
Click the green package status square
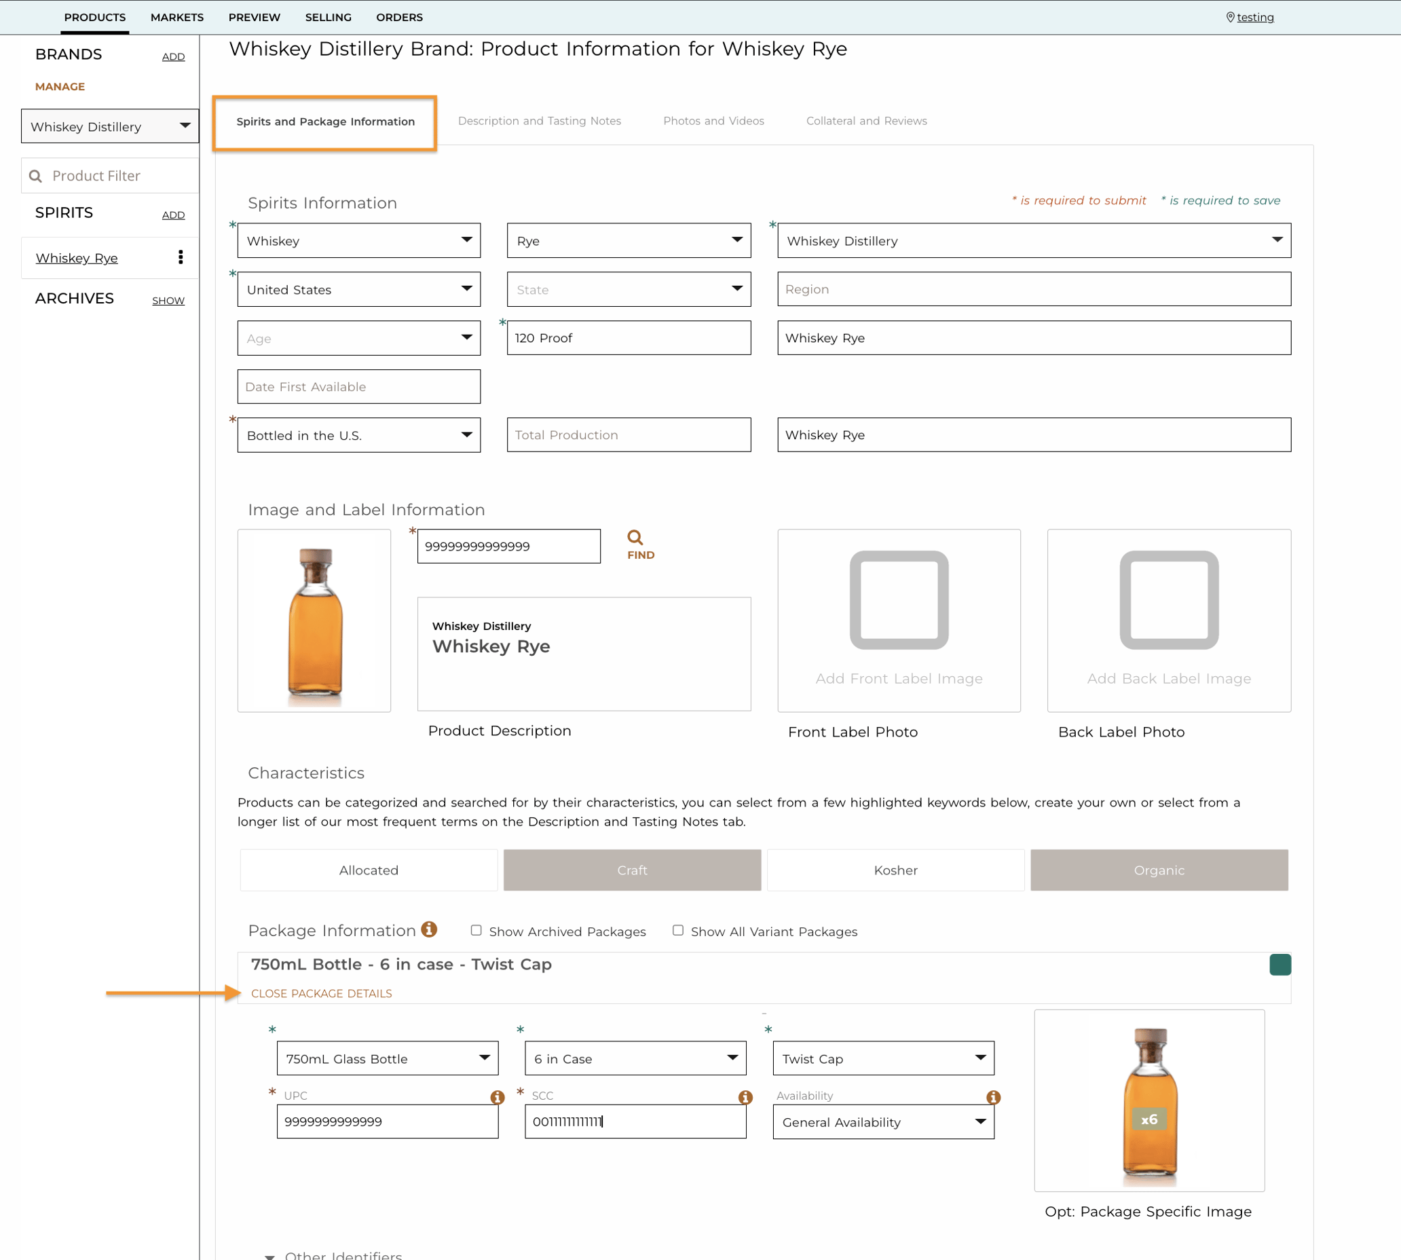(1280, 965)
